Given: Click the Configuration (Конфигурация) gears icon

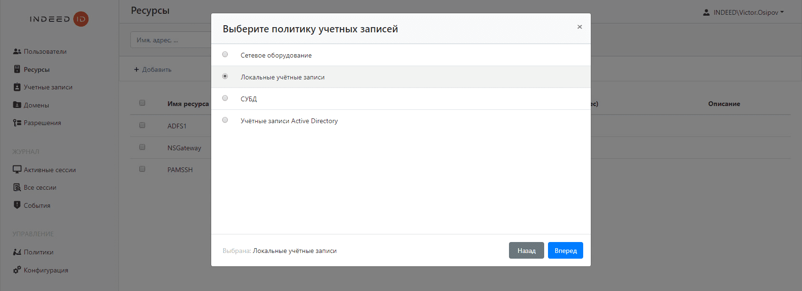Looking at the screenshot, I should click(x=17, y=270).
